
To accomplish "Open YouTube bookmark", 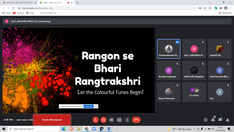I will (x=18, y=13).
